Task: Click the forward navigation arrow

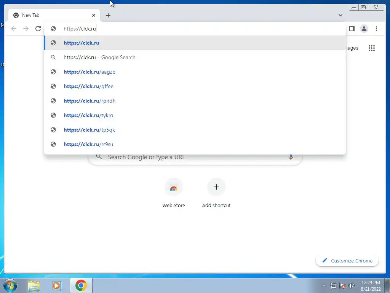Action: point(26,29)
